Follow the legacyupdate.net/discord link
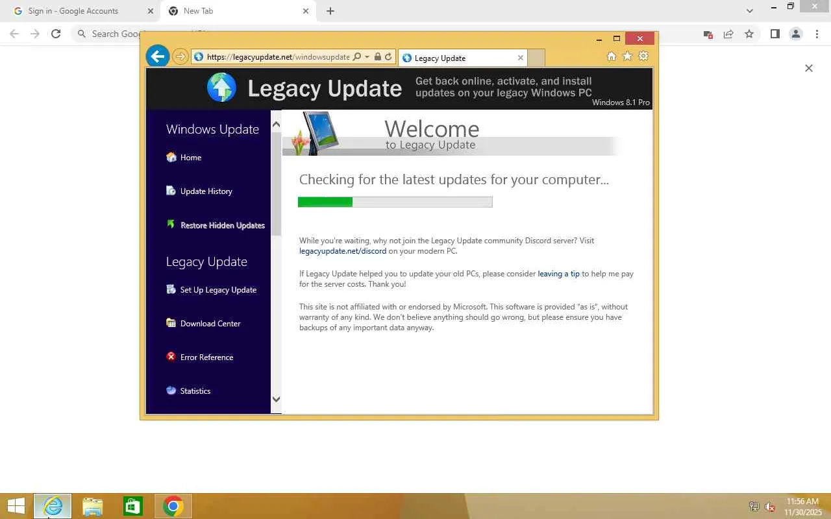Viewport: 831px width, 519px height. (343, 251)
